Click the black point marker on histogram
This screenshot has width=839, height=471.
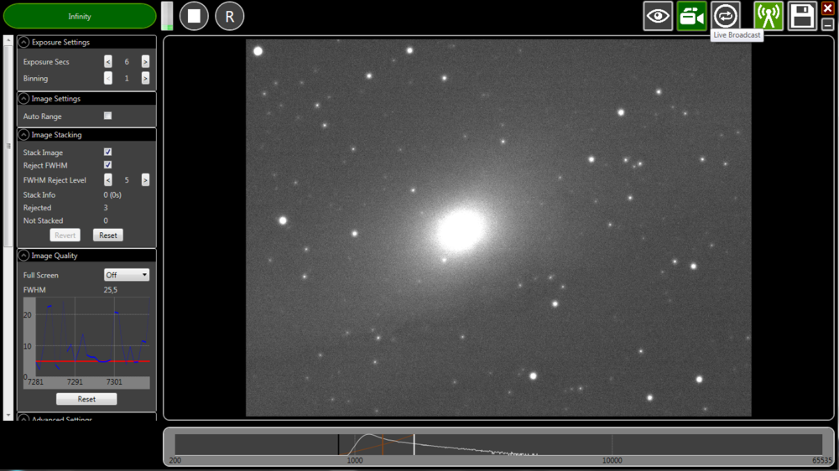point(338,444)
